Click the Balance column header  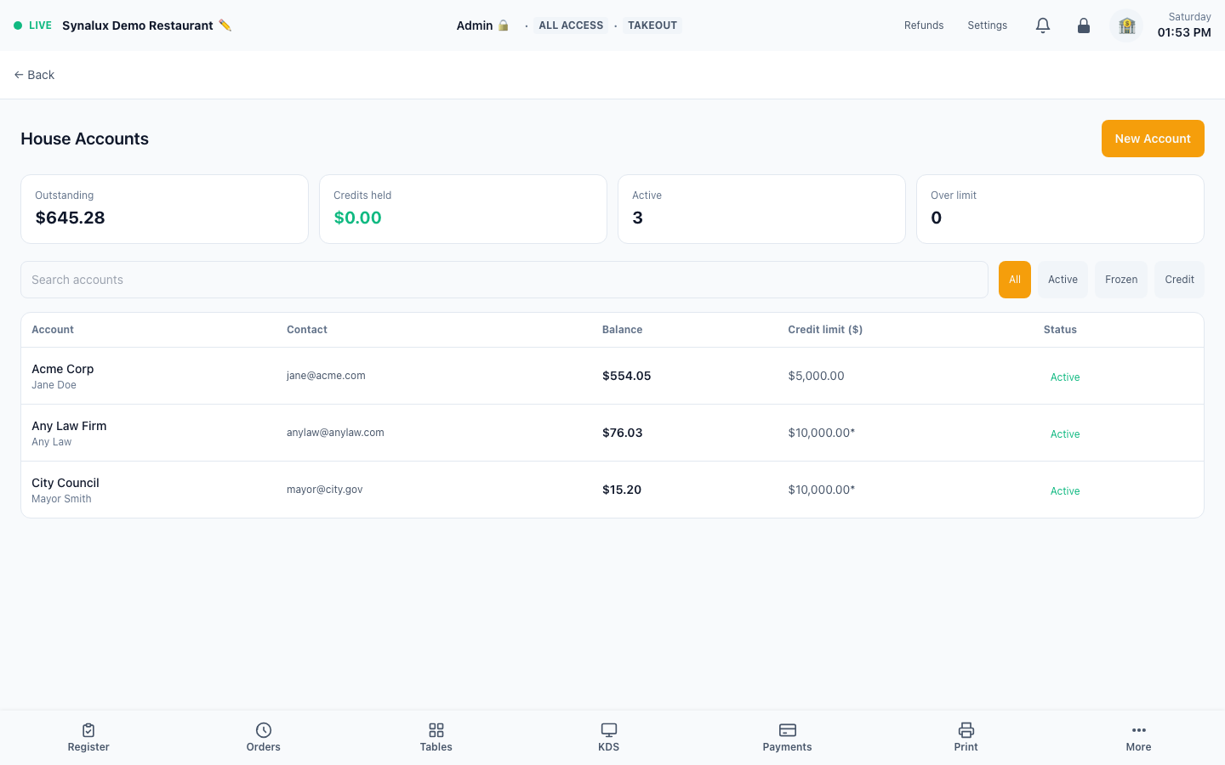(623, 330)
